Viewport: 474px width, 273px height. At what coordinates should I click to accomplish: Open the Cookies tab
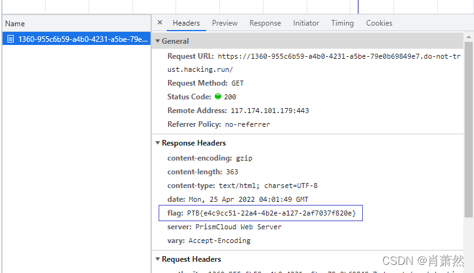(379, 23)
